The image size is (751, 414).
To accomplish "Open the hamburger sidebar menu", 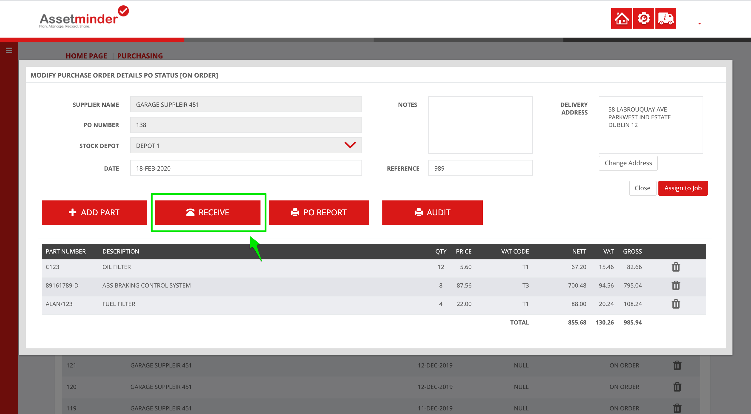I will tap(9, 50).
